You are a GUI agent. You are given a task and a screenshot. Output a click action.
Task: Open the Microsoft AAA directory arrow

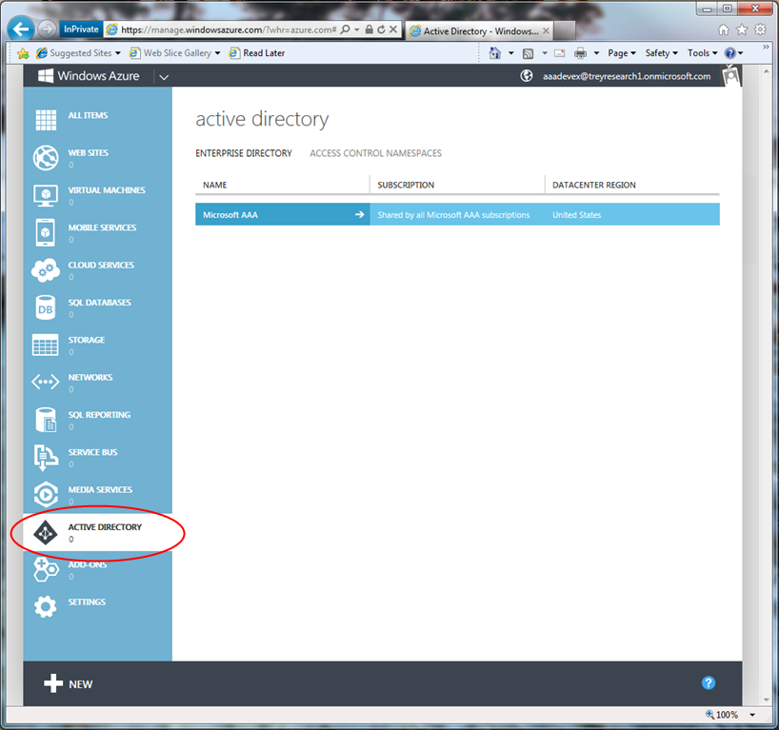[359, 214]
